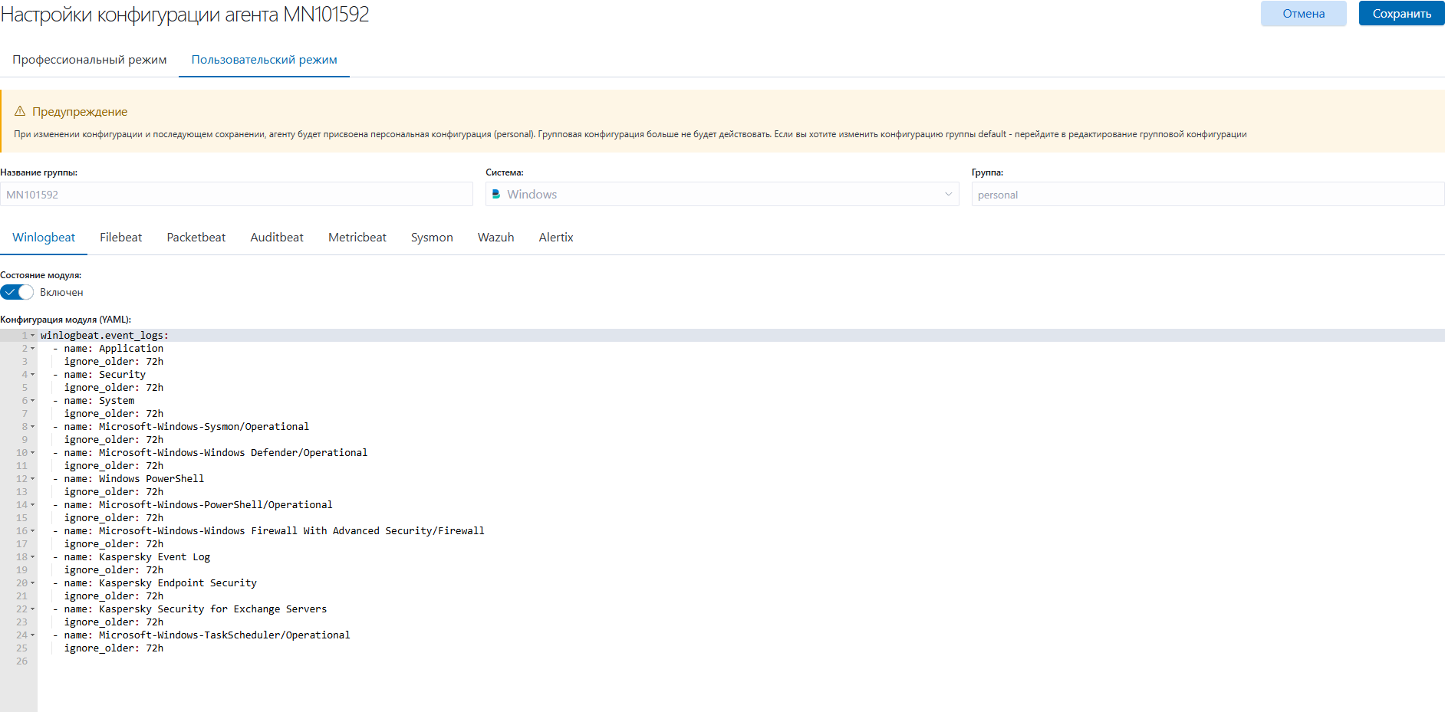Toggle the module state switch
The image size is (1445, 712).
coord(17,292)
